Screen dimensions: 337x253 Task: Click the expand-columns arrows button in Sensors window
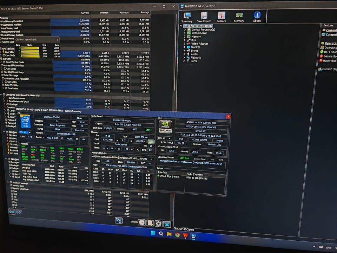pyautogui.click(x=12, y=212)
